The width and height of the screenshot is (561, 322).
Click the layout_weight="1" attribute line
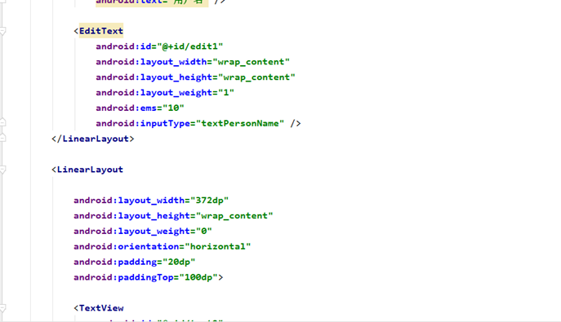(x=165, y=92)
